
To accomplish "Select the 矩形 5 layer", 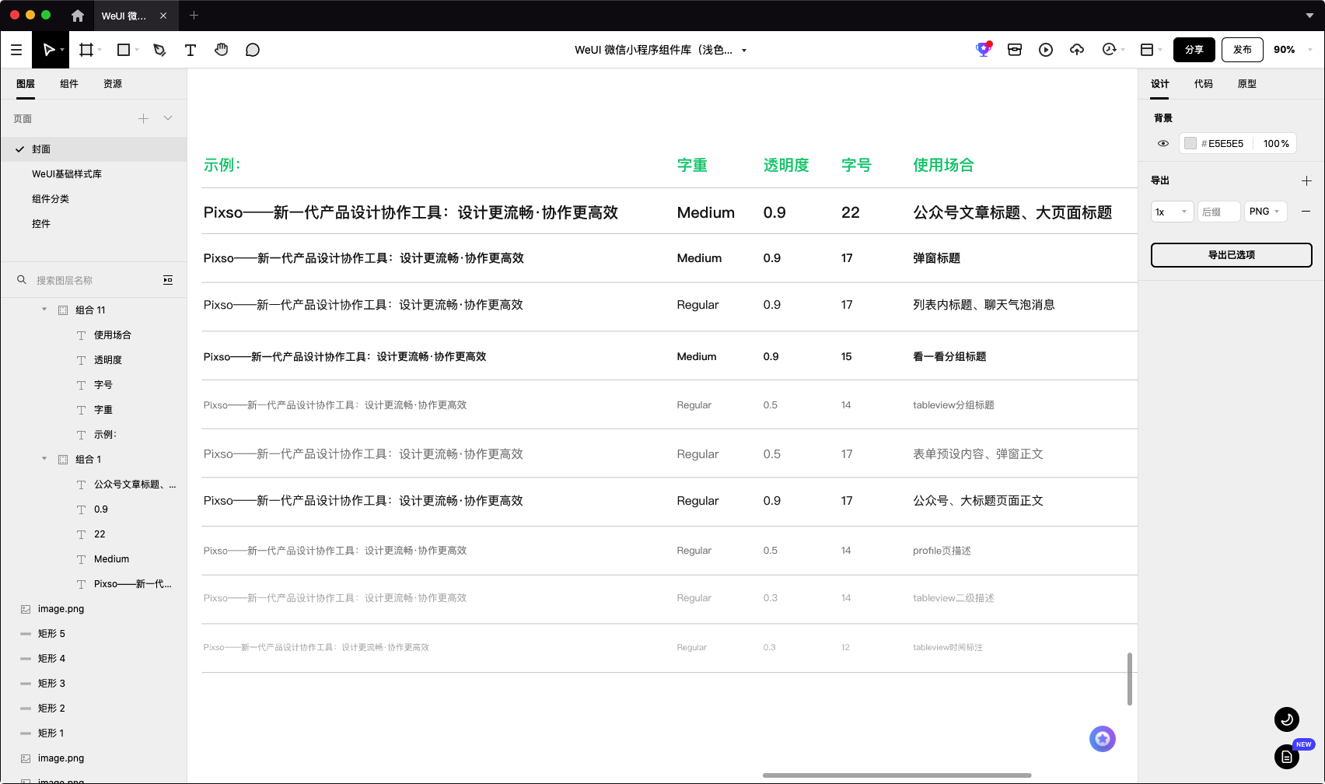I will 93,634.
